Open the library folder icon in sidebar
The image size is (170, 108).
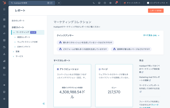[4, 75]
